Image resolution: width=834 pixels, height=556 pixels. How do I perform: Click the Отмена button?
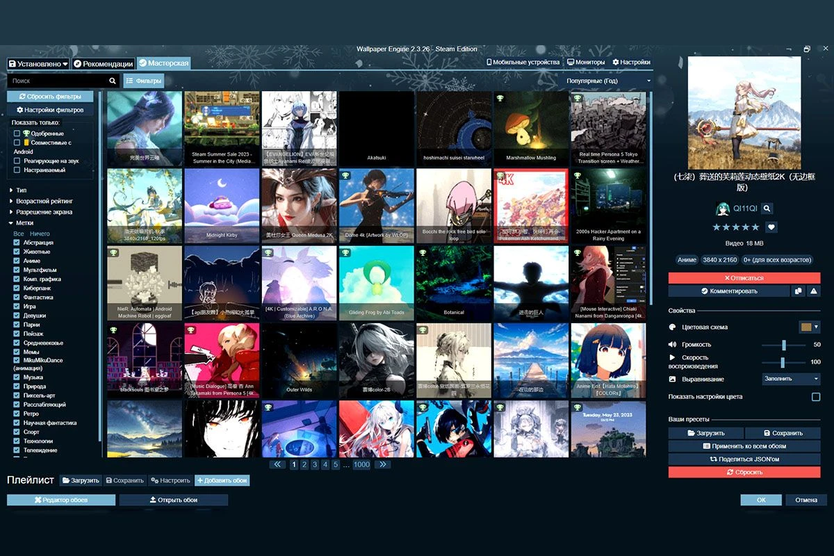(x=806, y=500)
